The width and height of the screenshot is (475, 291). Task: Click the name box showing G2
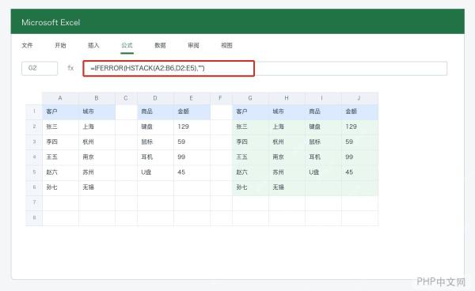point(40,68)
